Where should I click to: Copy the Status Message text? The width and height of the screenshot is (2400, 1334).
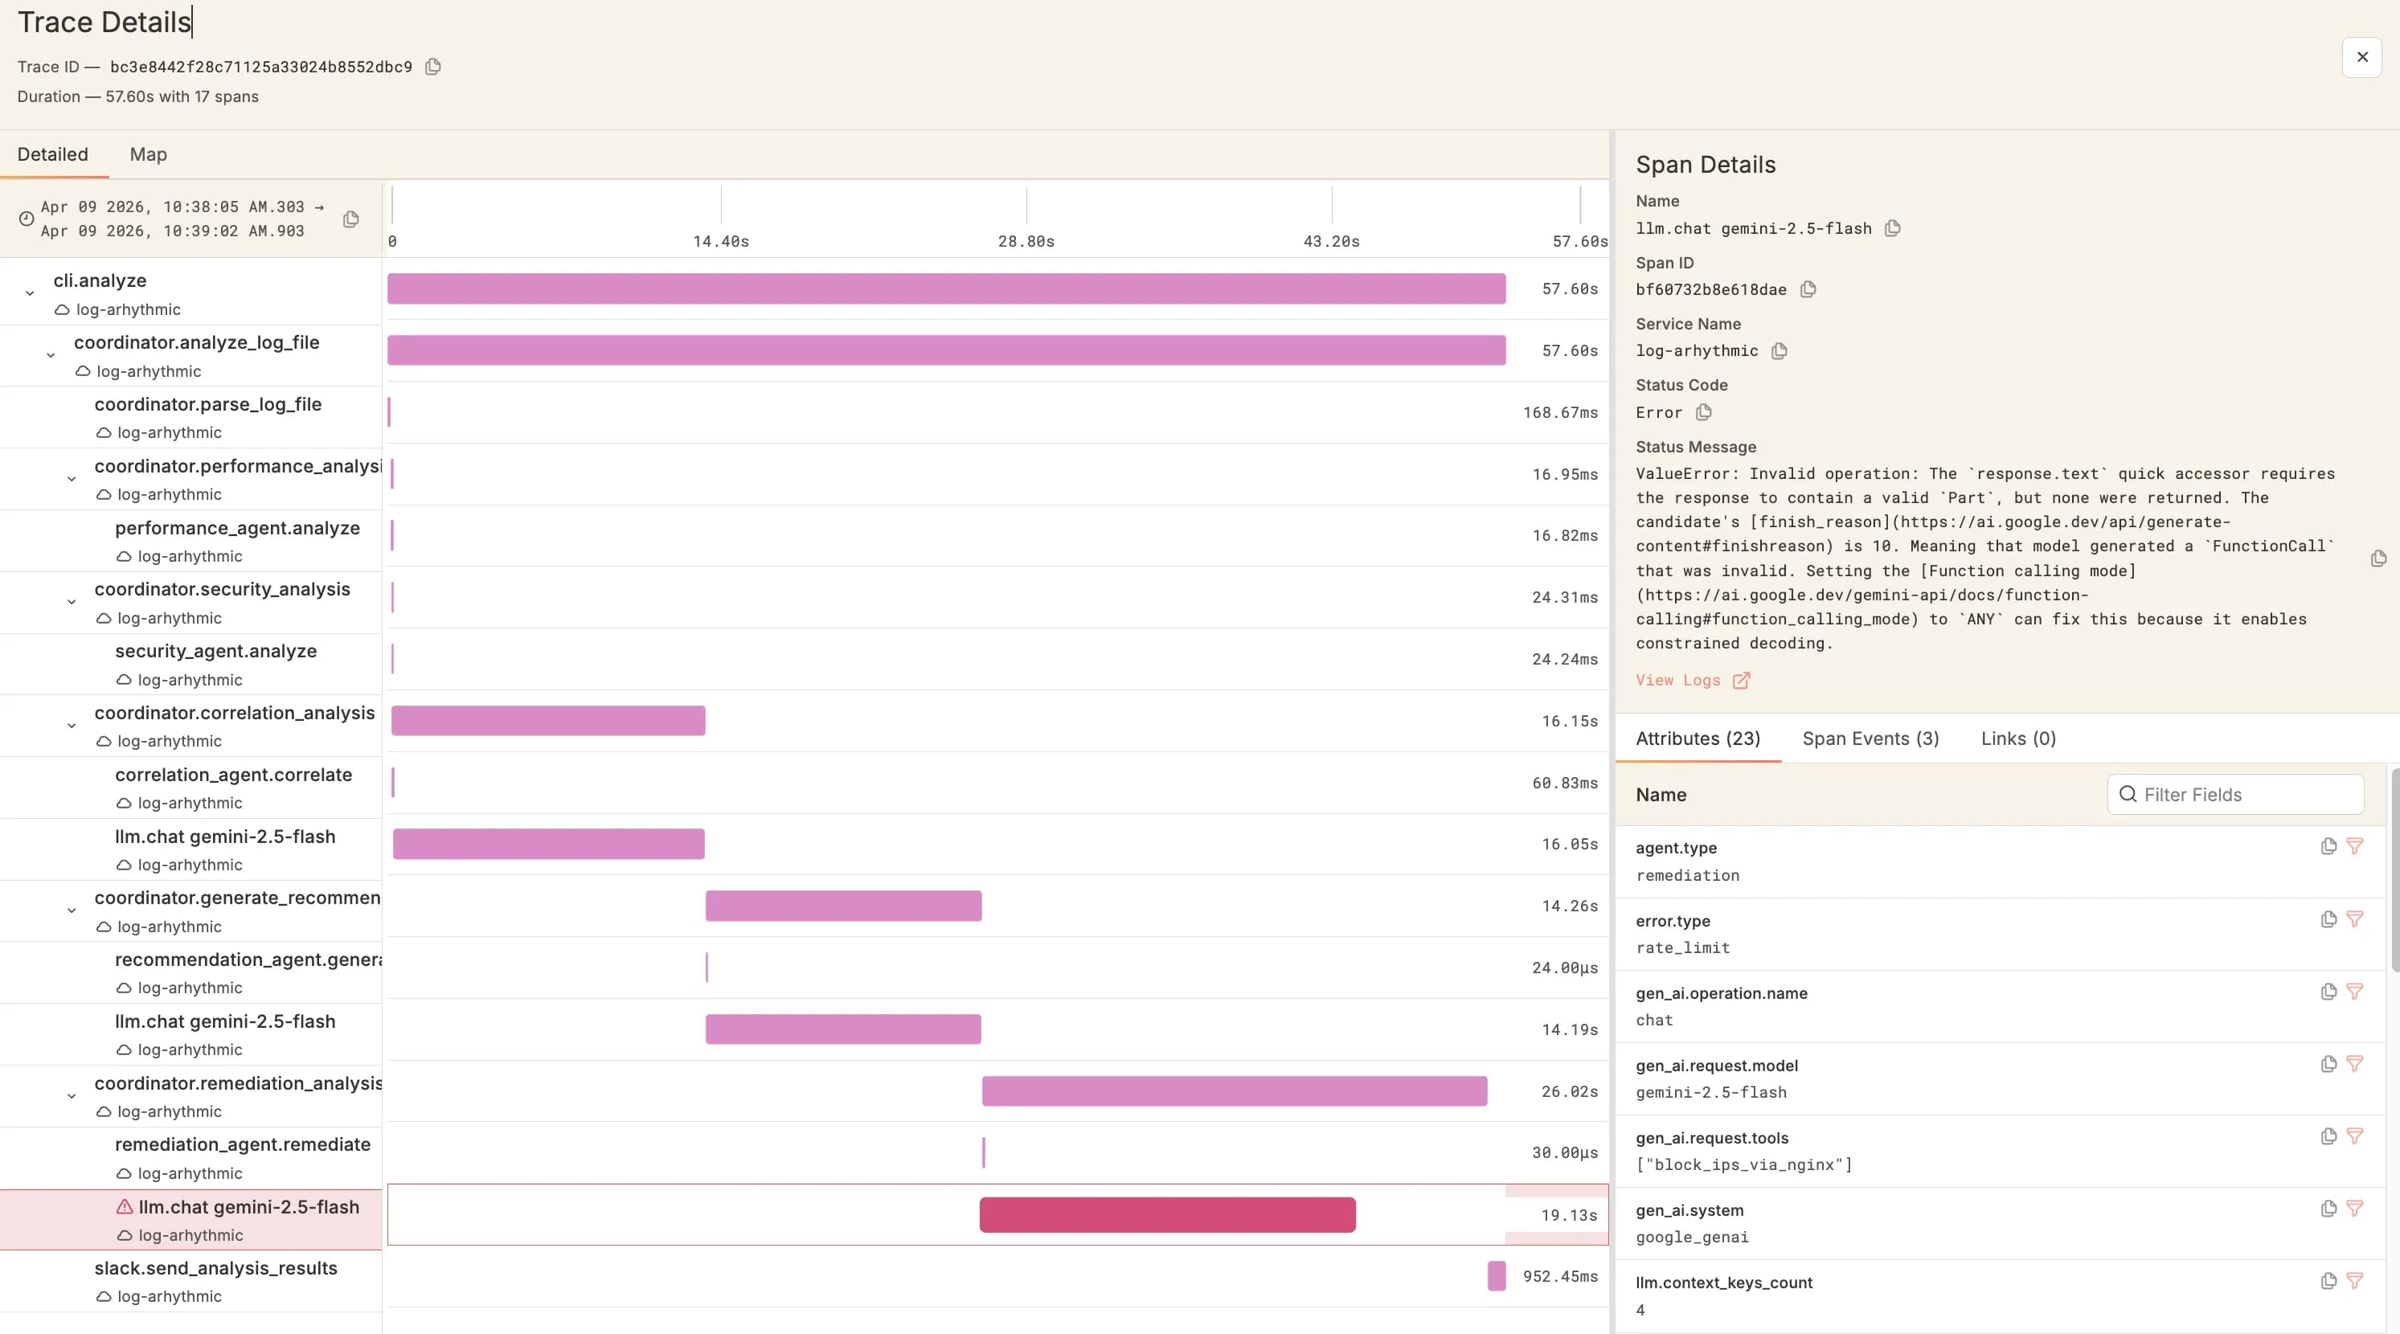2377,559
